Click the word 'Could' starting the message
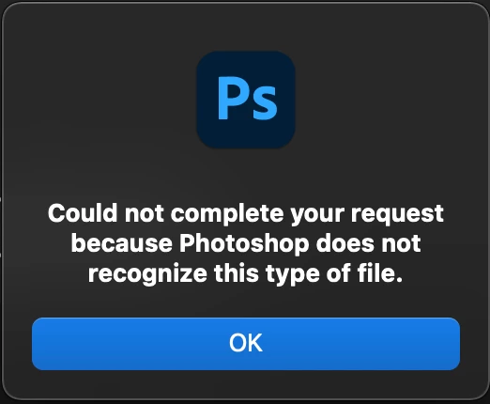490x404 pixels. [x=83, y=212]
